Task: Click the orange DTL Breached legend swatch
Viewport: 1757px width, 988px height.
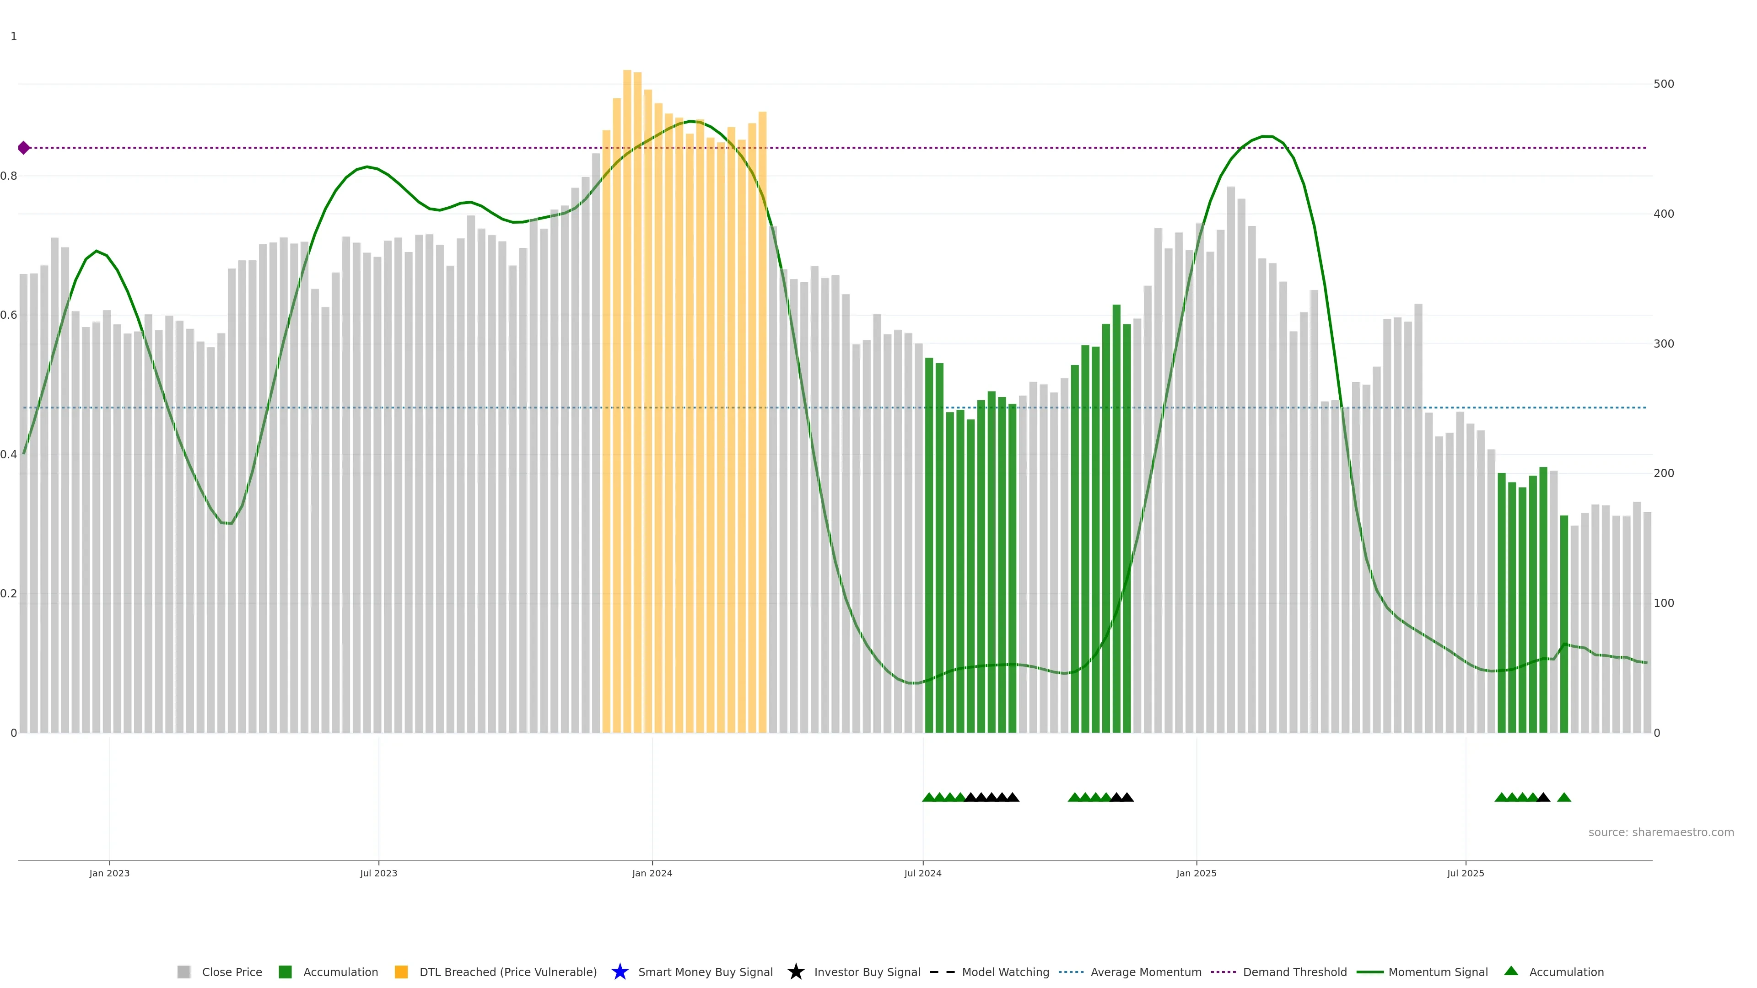Action: 401,972
